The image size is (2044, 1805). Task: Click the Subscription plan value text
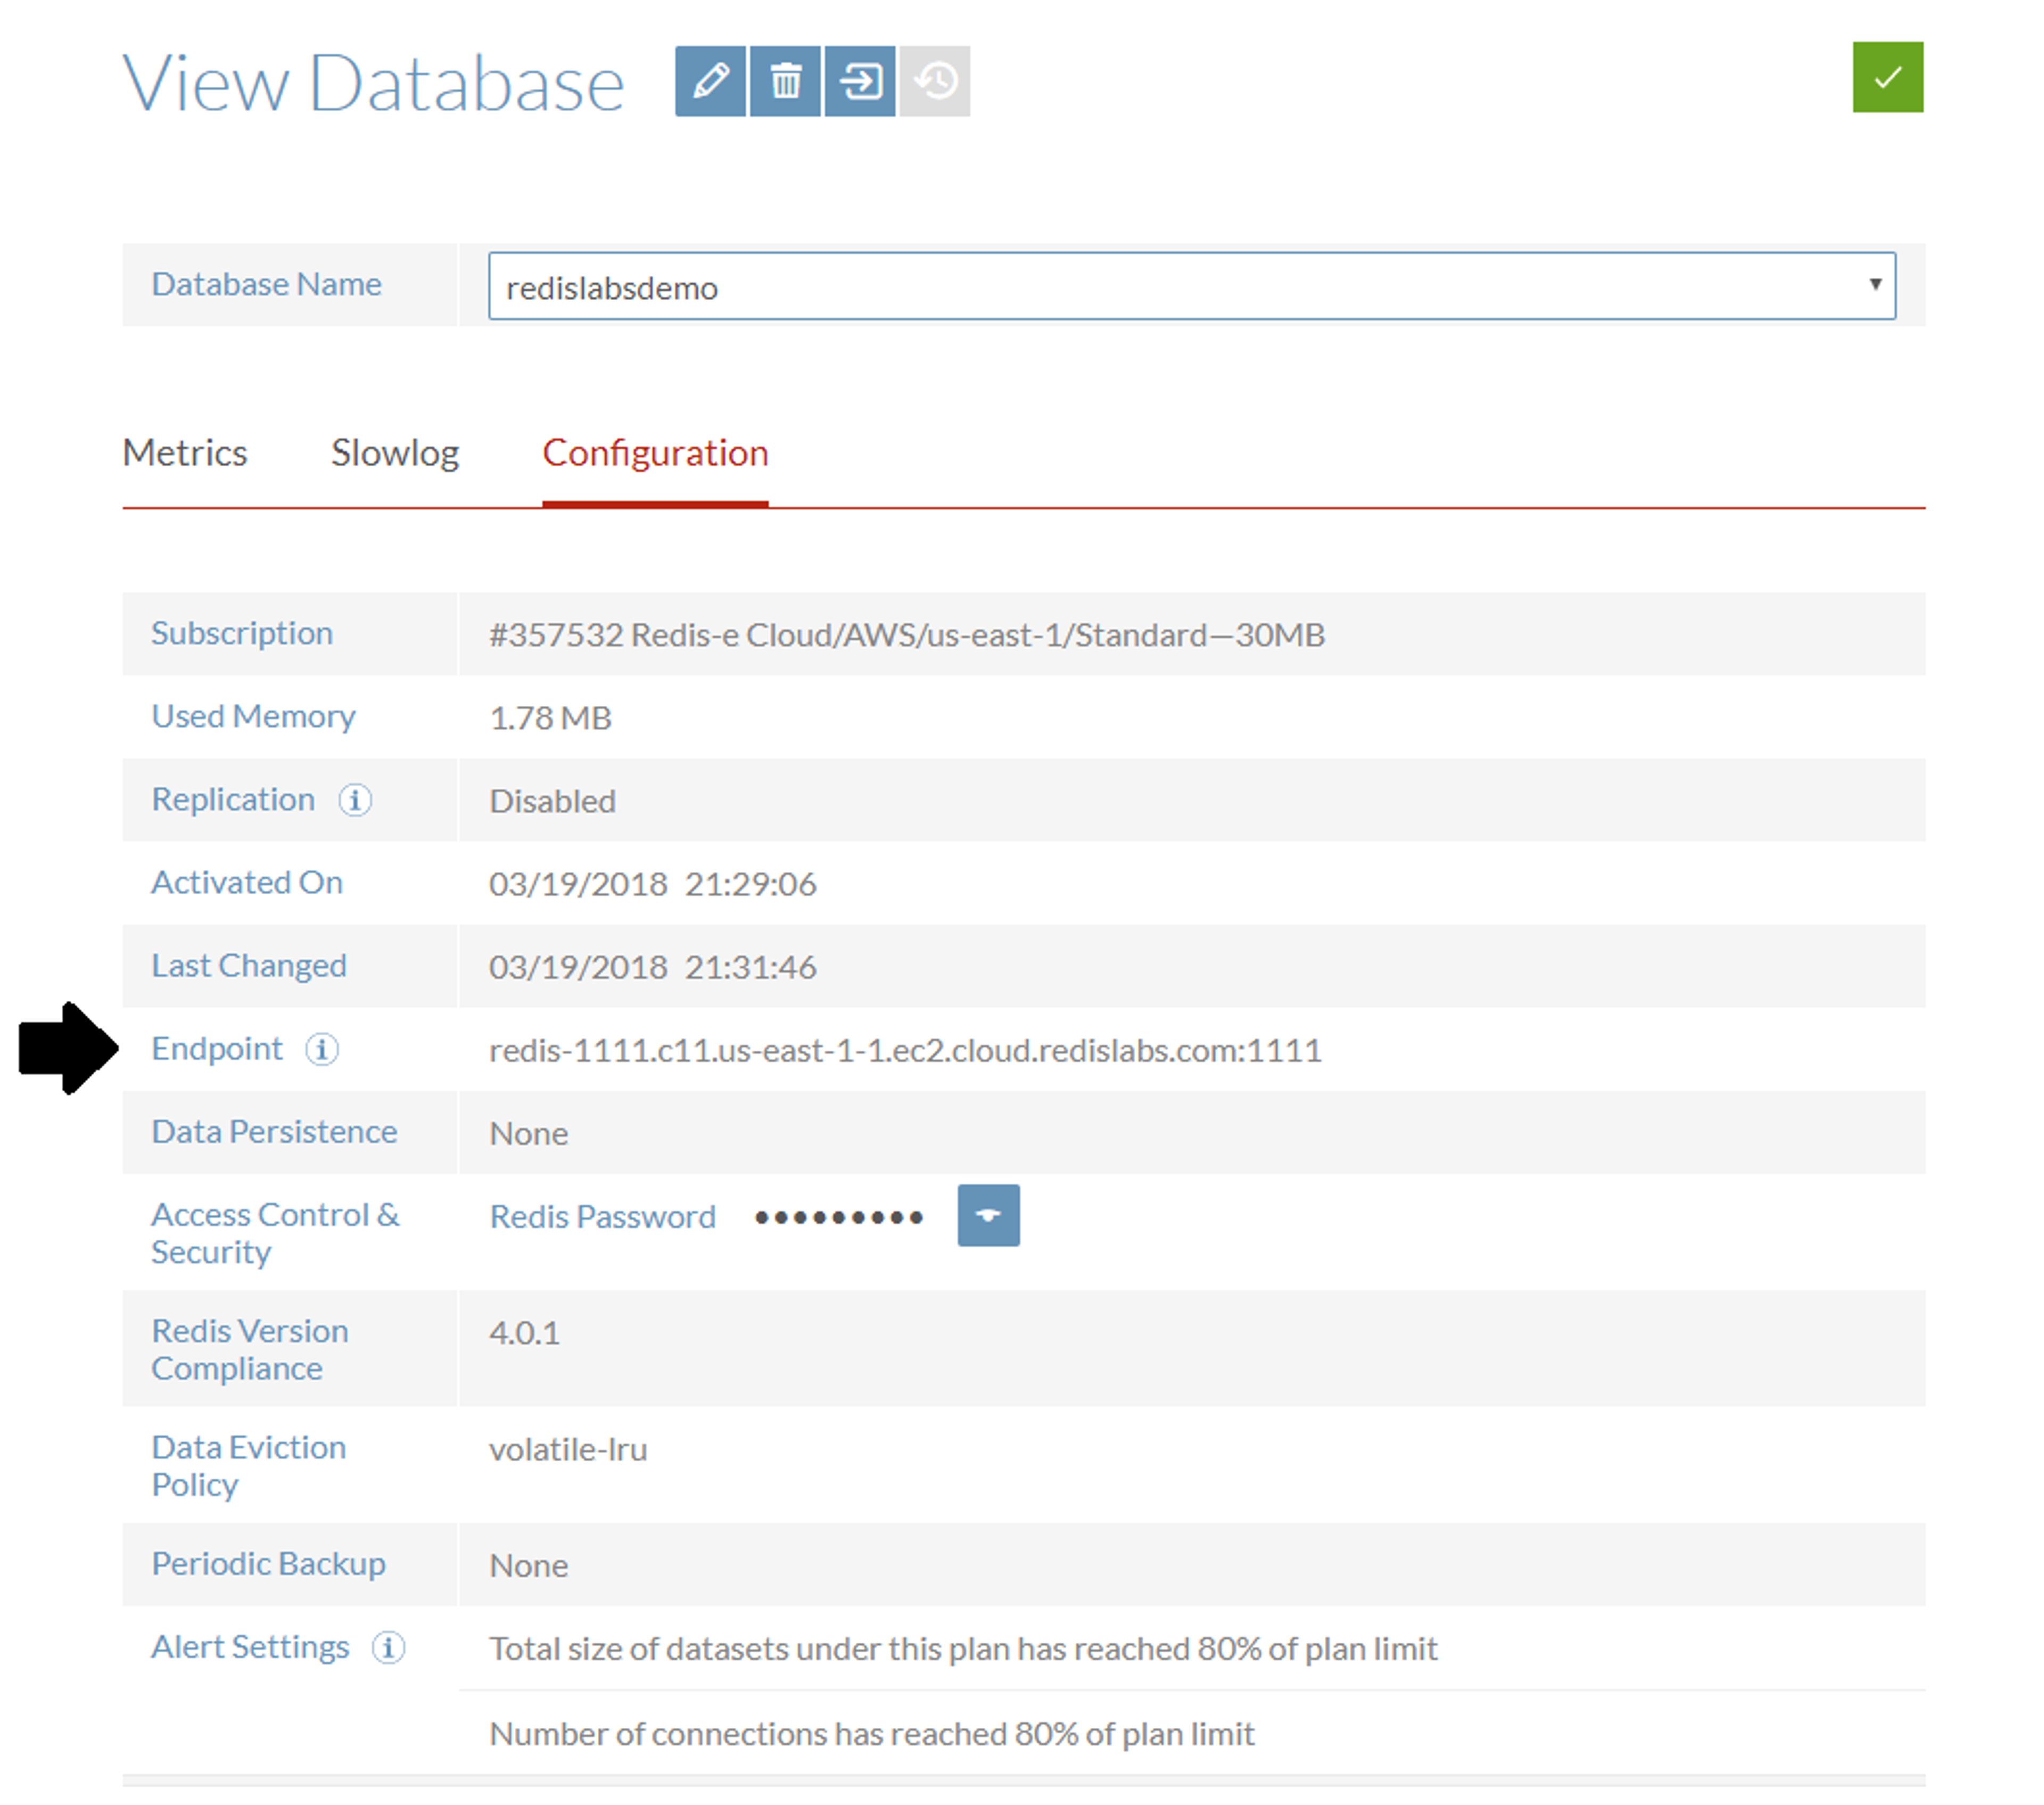906,635
